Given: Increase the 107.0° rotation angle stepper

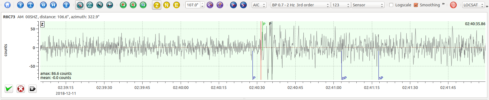Looking at the screenshot, I should [x=203, y=4].
